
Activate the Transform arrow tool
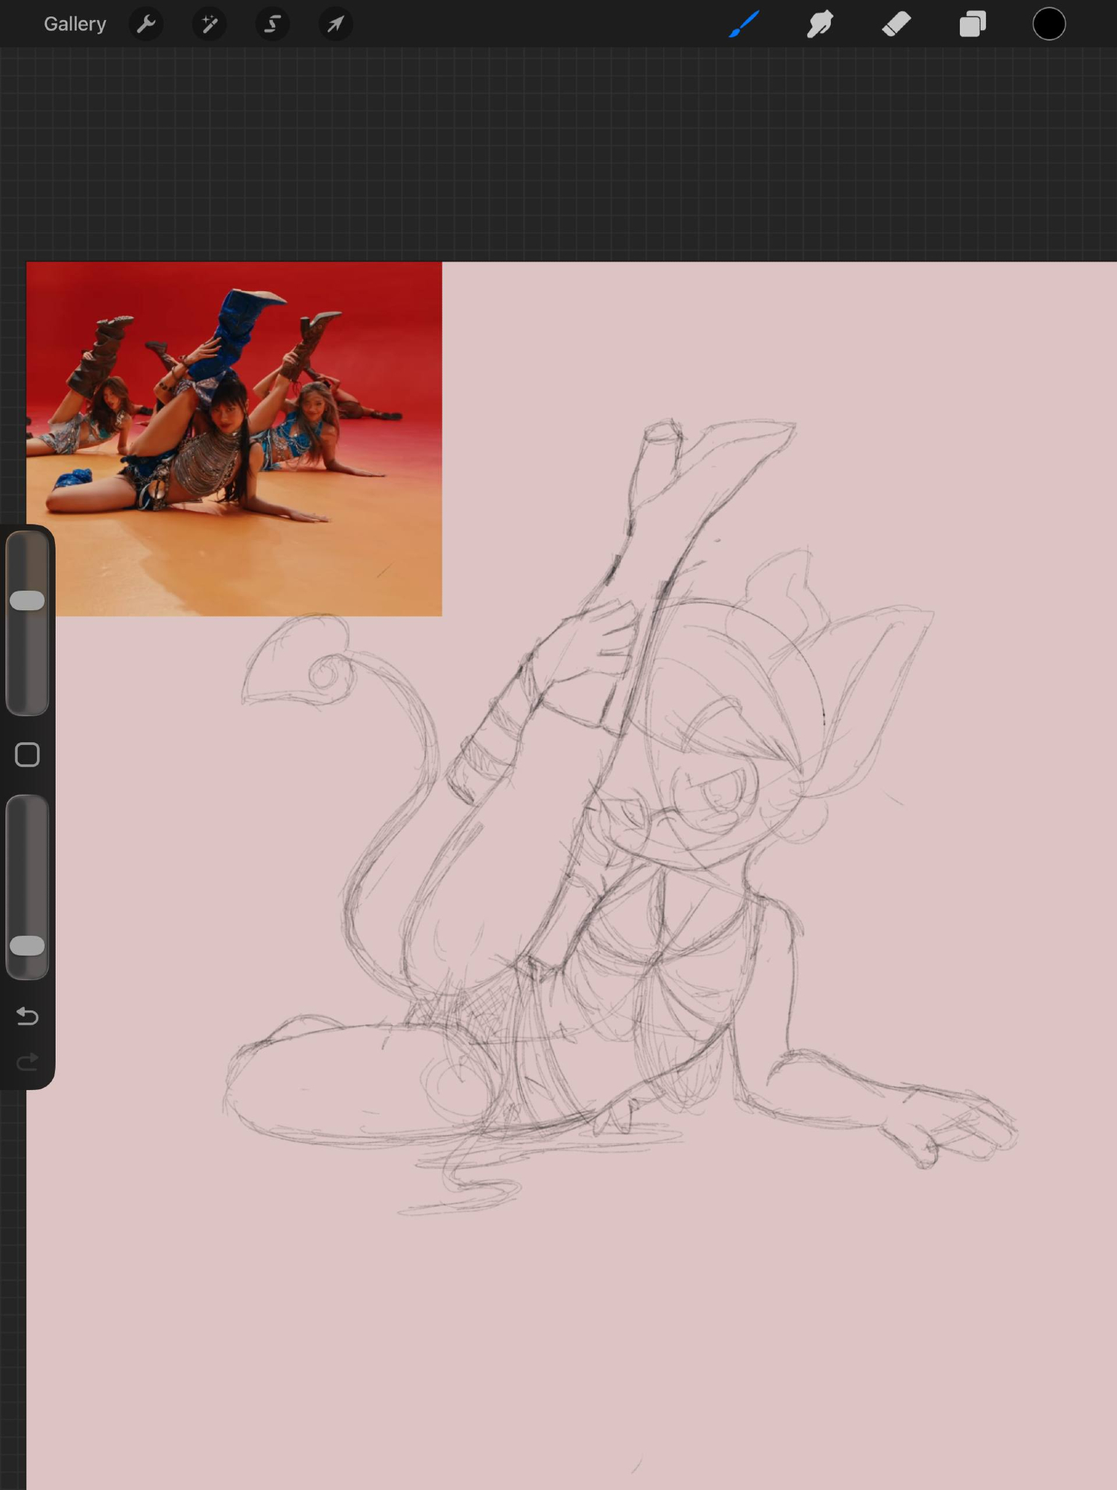335,24
